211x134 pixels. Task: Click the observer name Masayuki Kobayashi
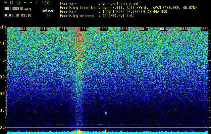coord(120,4)
